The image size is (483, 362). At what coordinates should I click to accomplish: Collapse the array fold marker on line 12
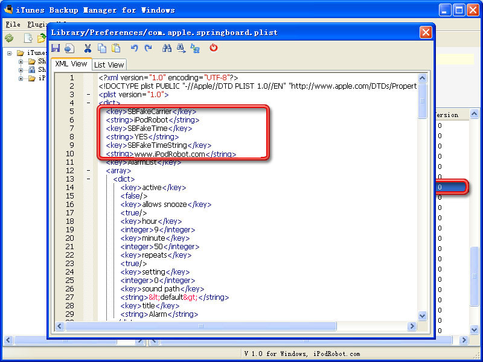88,171
